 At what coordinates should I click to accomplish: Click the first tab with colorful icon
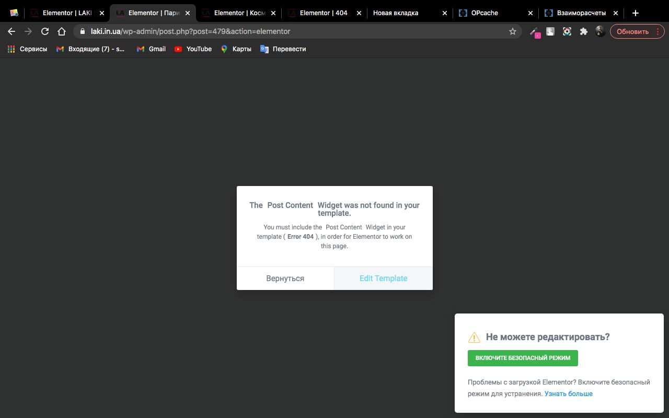pyautogui.click(x=14, y=13)
